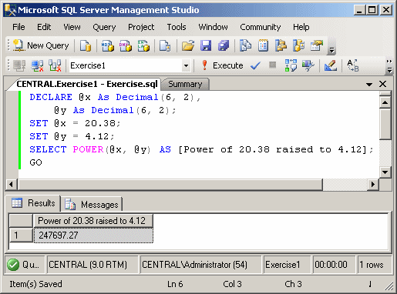Click CENTRAL (9.0 RTM) in status bar

(93, 265)
